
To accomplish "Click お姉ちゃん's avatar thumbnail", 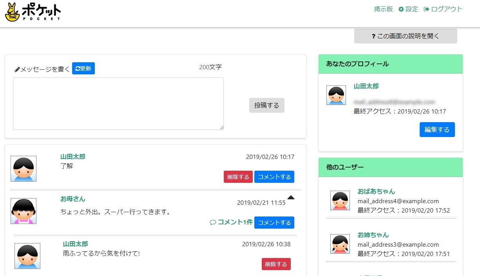I will (x=340, y=244).
